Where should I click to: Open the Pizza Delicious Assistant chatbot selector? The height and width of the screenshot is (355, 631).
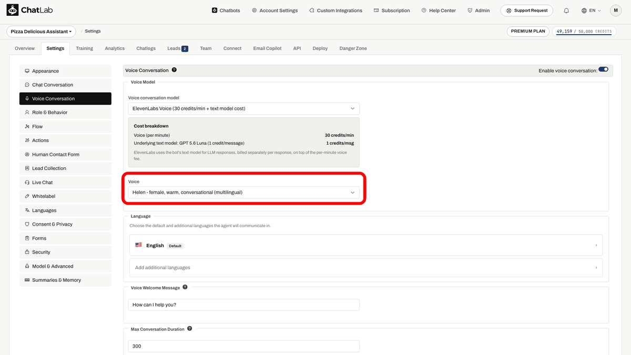point(41,32)
